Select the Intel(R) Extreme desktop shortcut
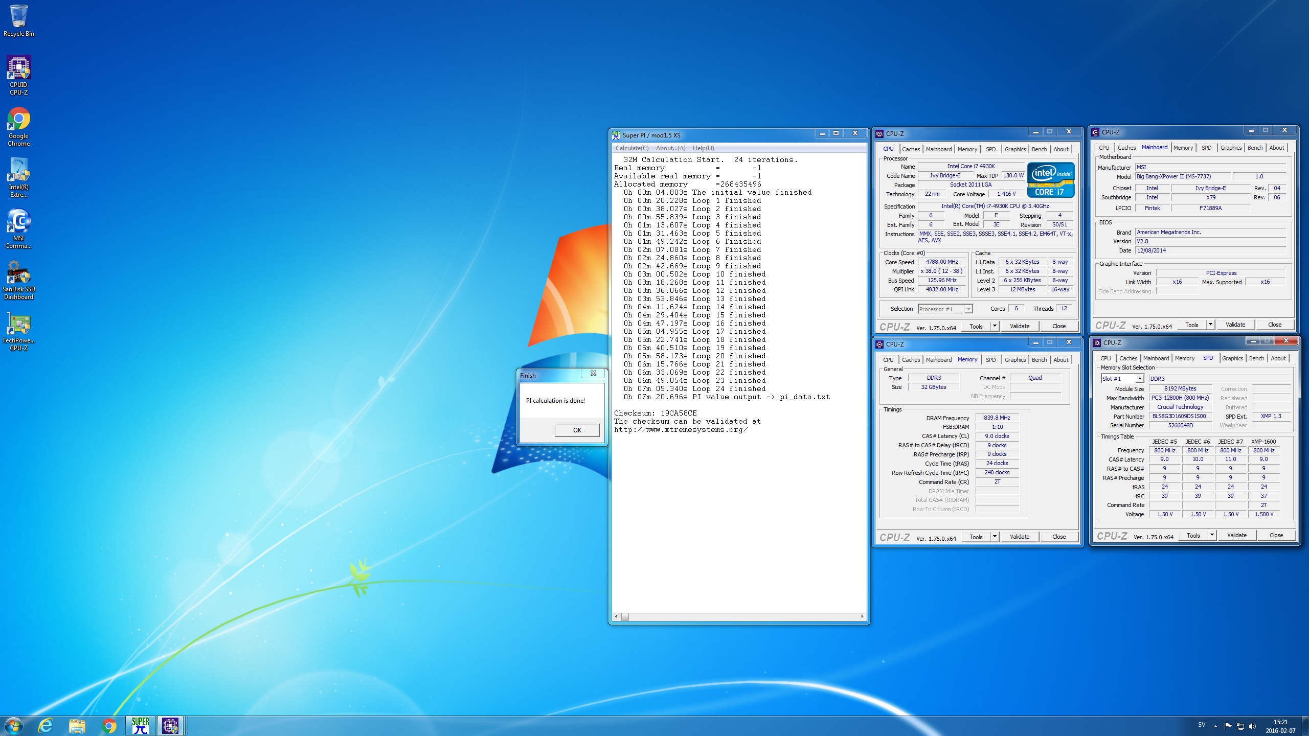1309x736 pixels. [19, 178]
